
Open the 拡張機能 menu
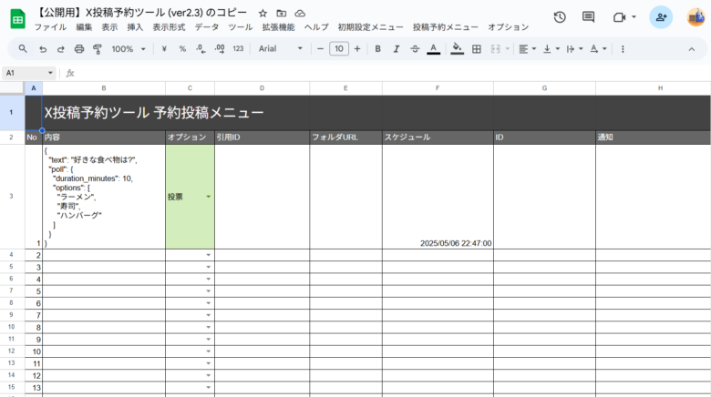point(278,27)
